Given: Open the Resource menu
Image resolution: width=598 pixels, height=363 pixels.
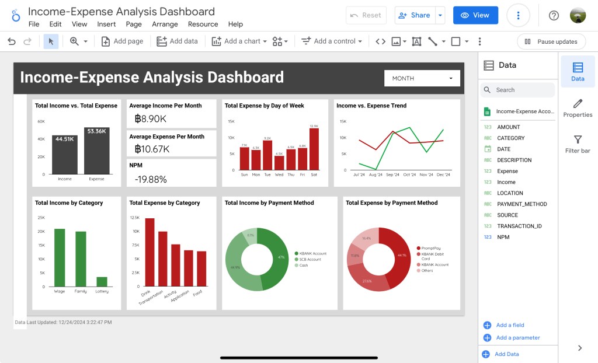Looking at the screenshot, I should [203, 25].
